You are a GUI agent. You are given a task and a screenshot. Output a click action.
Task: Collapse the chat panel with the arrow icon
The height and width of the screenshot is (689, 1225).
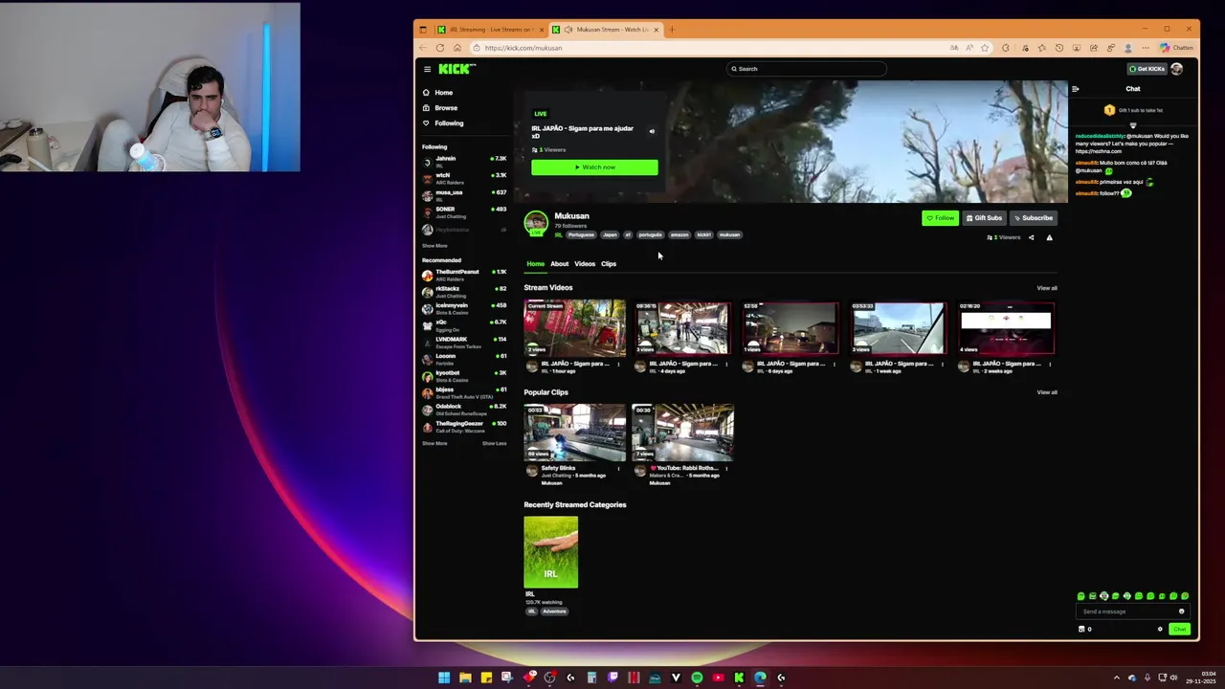[x=1075, y=89]
